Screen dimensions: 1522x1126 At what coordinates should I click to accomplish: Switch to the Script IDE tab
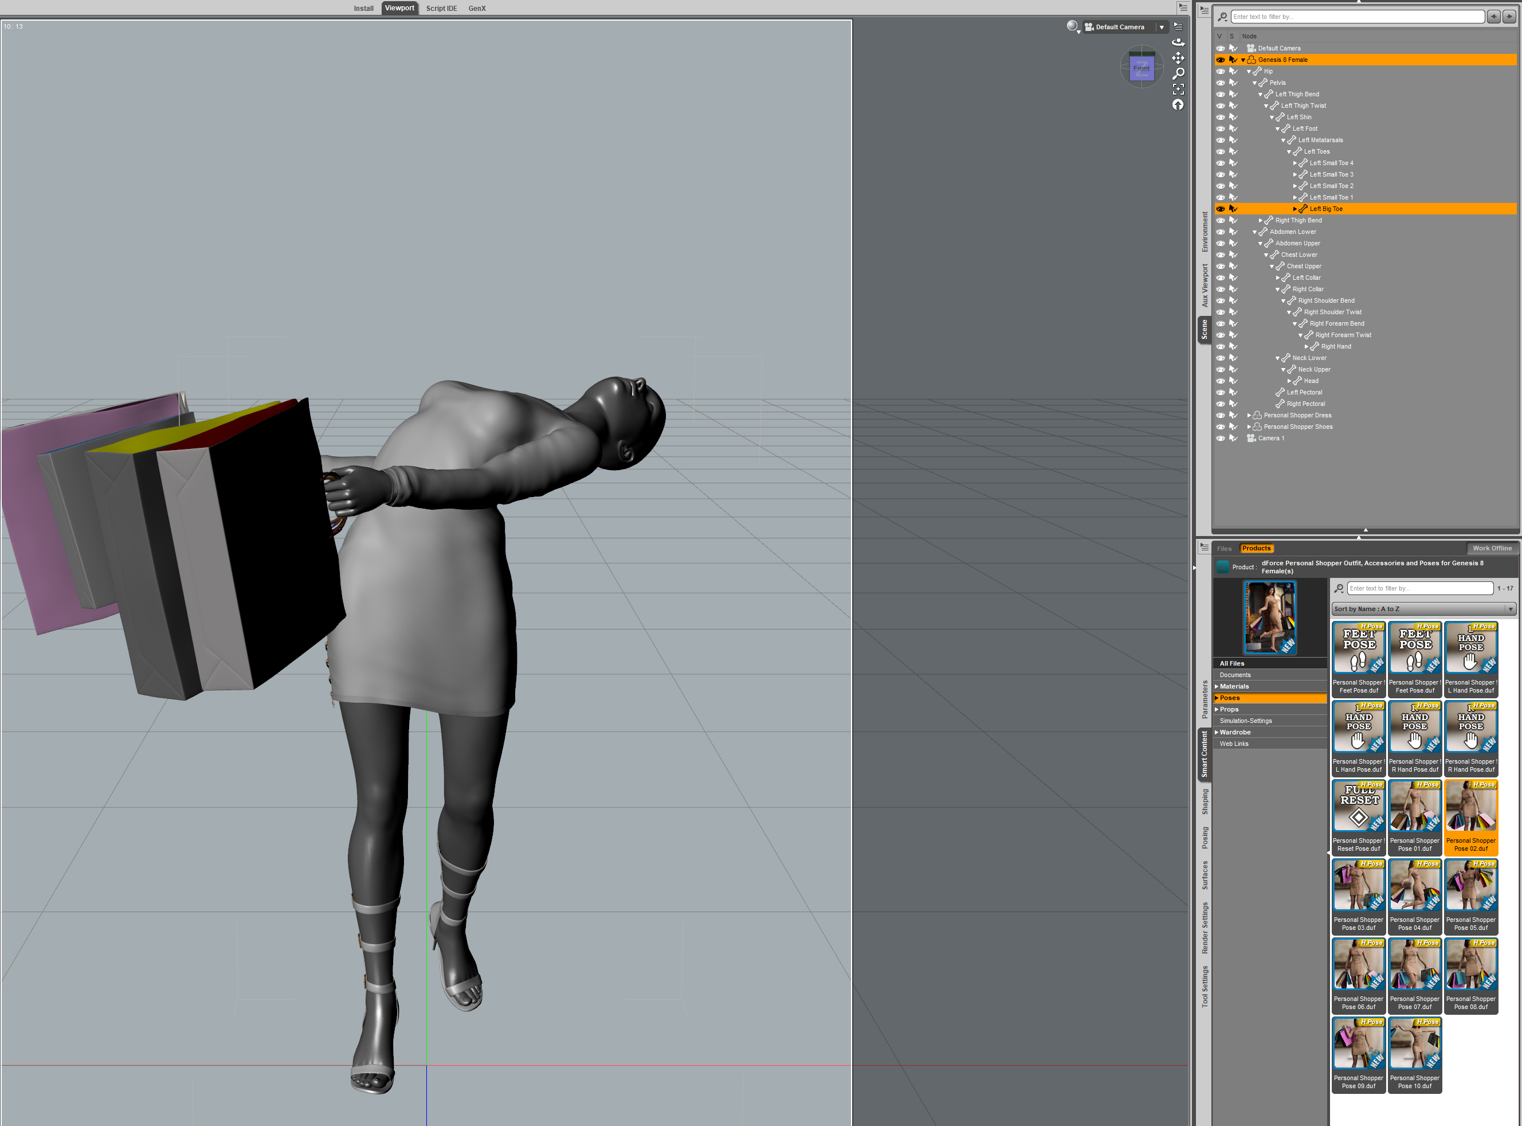coord(441,8)
